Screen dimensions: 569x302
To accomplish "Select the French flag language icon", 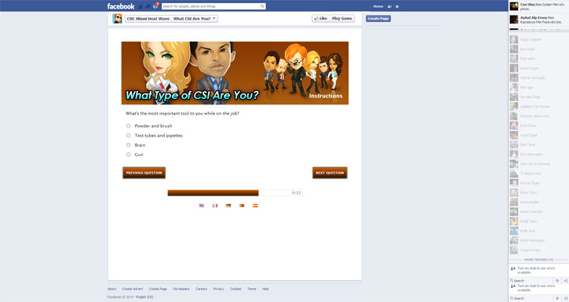I will tap(215, 206).
